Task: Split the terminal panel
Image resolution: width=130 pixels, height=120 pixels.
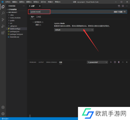Action: (x=115, y=62)
